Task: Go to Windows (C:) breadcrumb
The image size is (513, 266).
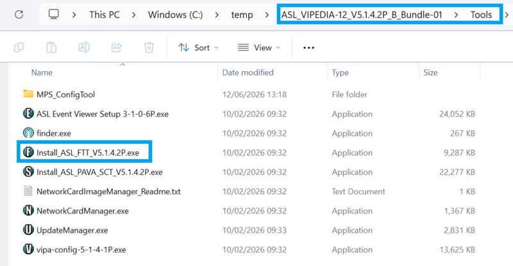Action: coord(175,15)
